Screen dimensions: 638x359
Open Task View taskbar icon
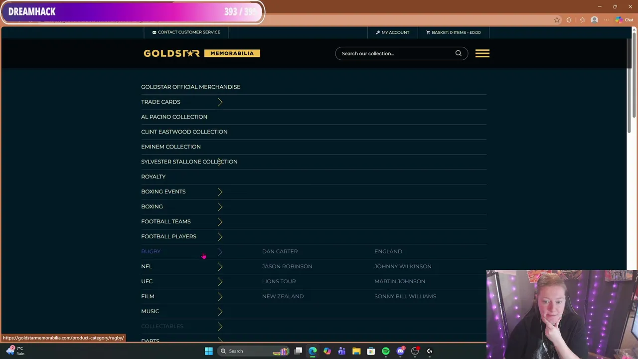(x=298, y=351)
